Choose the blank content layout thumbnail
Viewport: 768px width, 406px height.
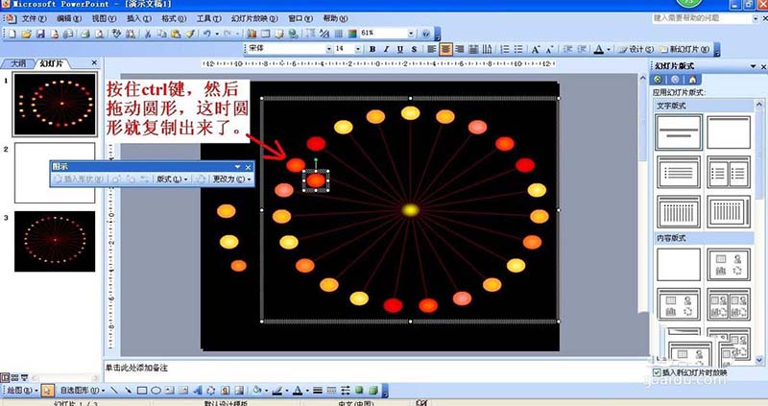pos(679,265)
